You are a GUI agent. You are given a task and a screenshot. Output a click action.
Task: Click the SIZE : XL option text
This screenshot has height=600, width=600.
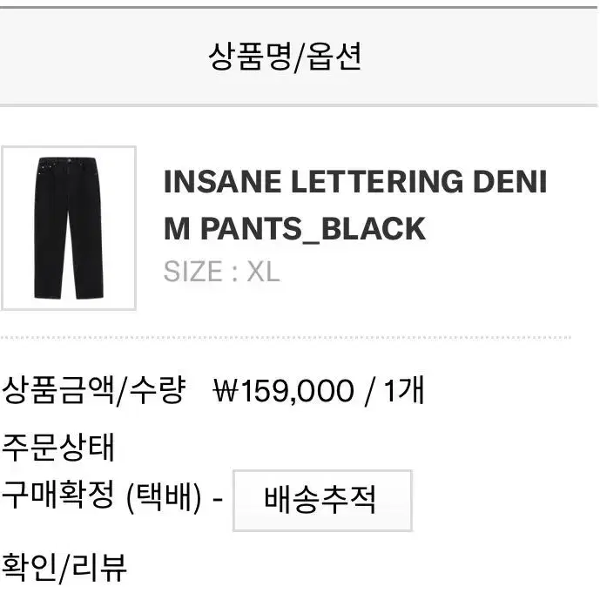point(221,272)
